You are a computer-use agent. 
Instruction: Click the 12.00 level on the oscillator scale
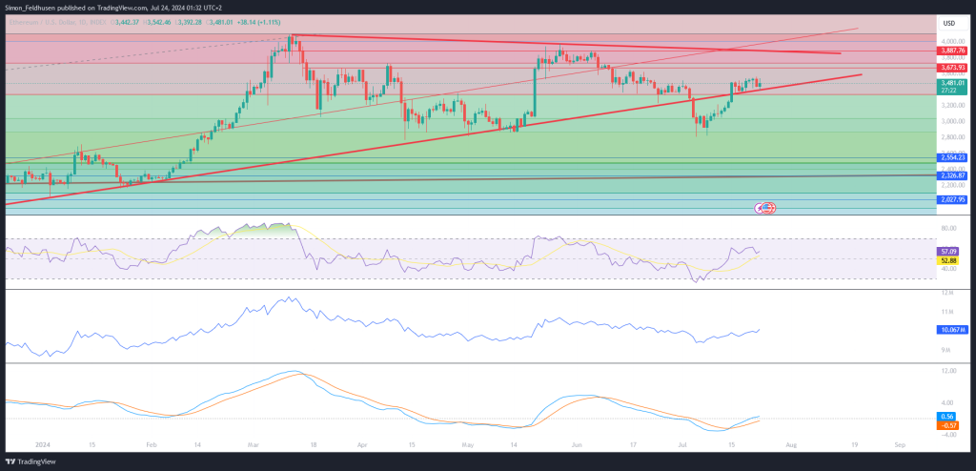click(x=948, y=371)
